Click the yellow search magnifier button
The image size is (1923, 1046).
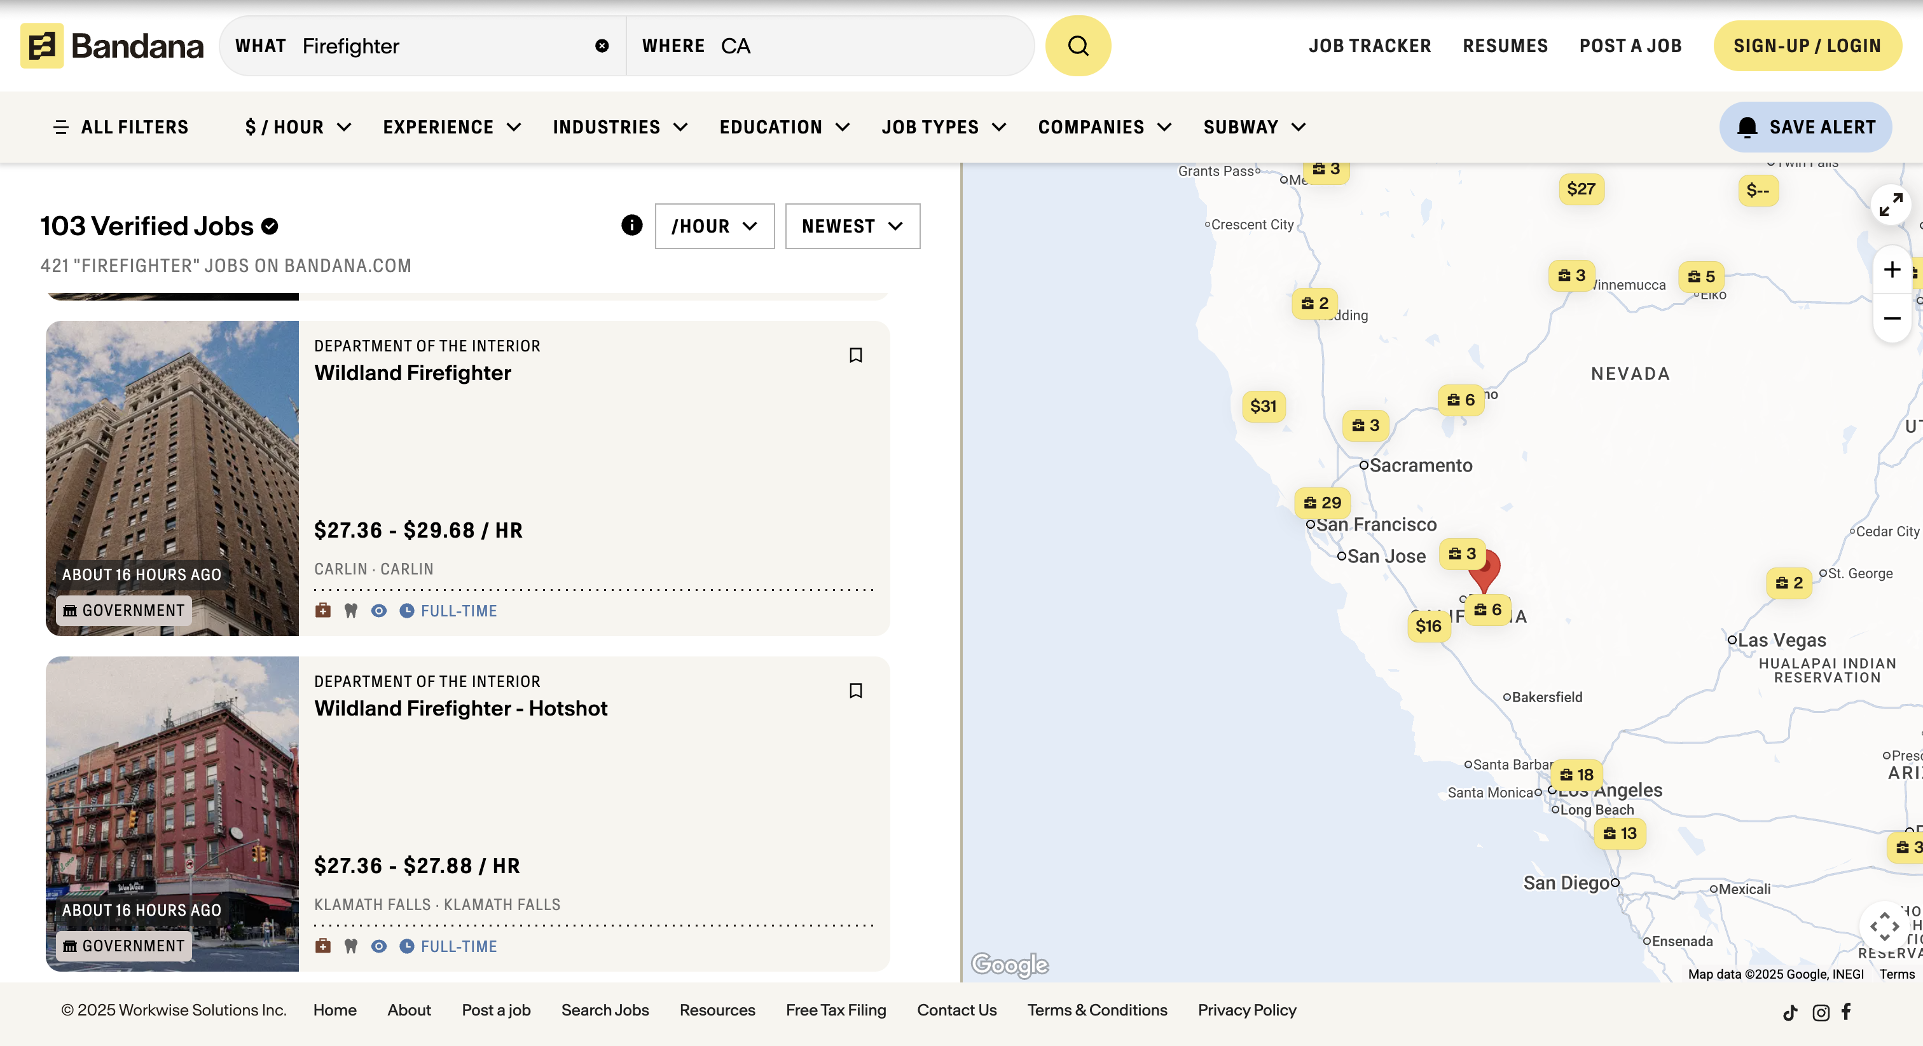tap(1077, 46)
